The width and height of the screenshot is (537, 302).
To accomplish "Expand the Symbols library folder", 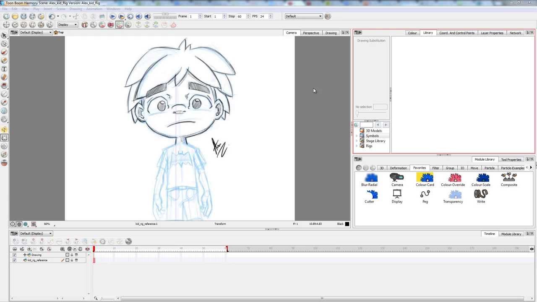I will [357, 136].
